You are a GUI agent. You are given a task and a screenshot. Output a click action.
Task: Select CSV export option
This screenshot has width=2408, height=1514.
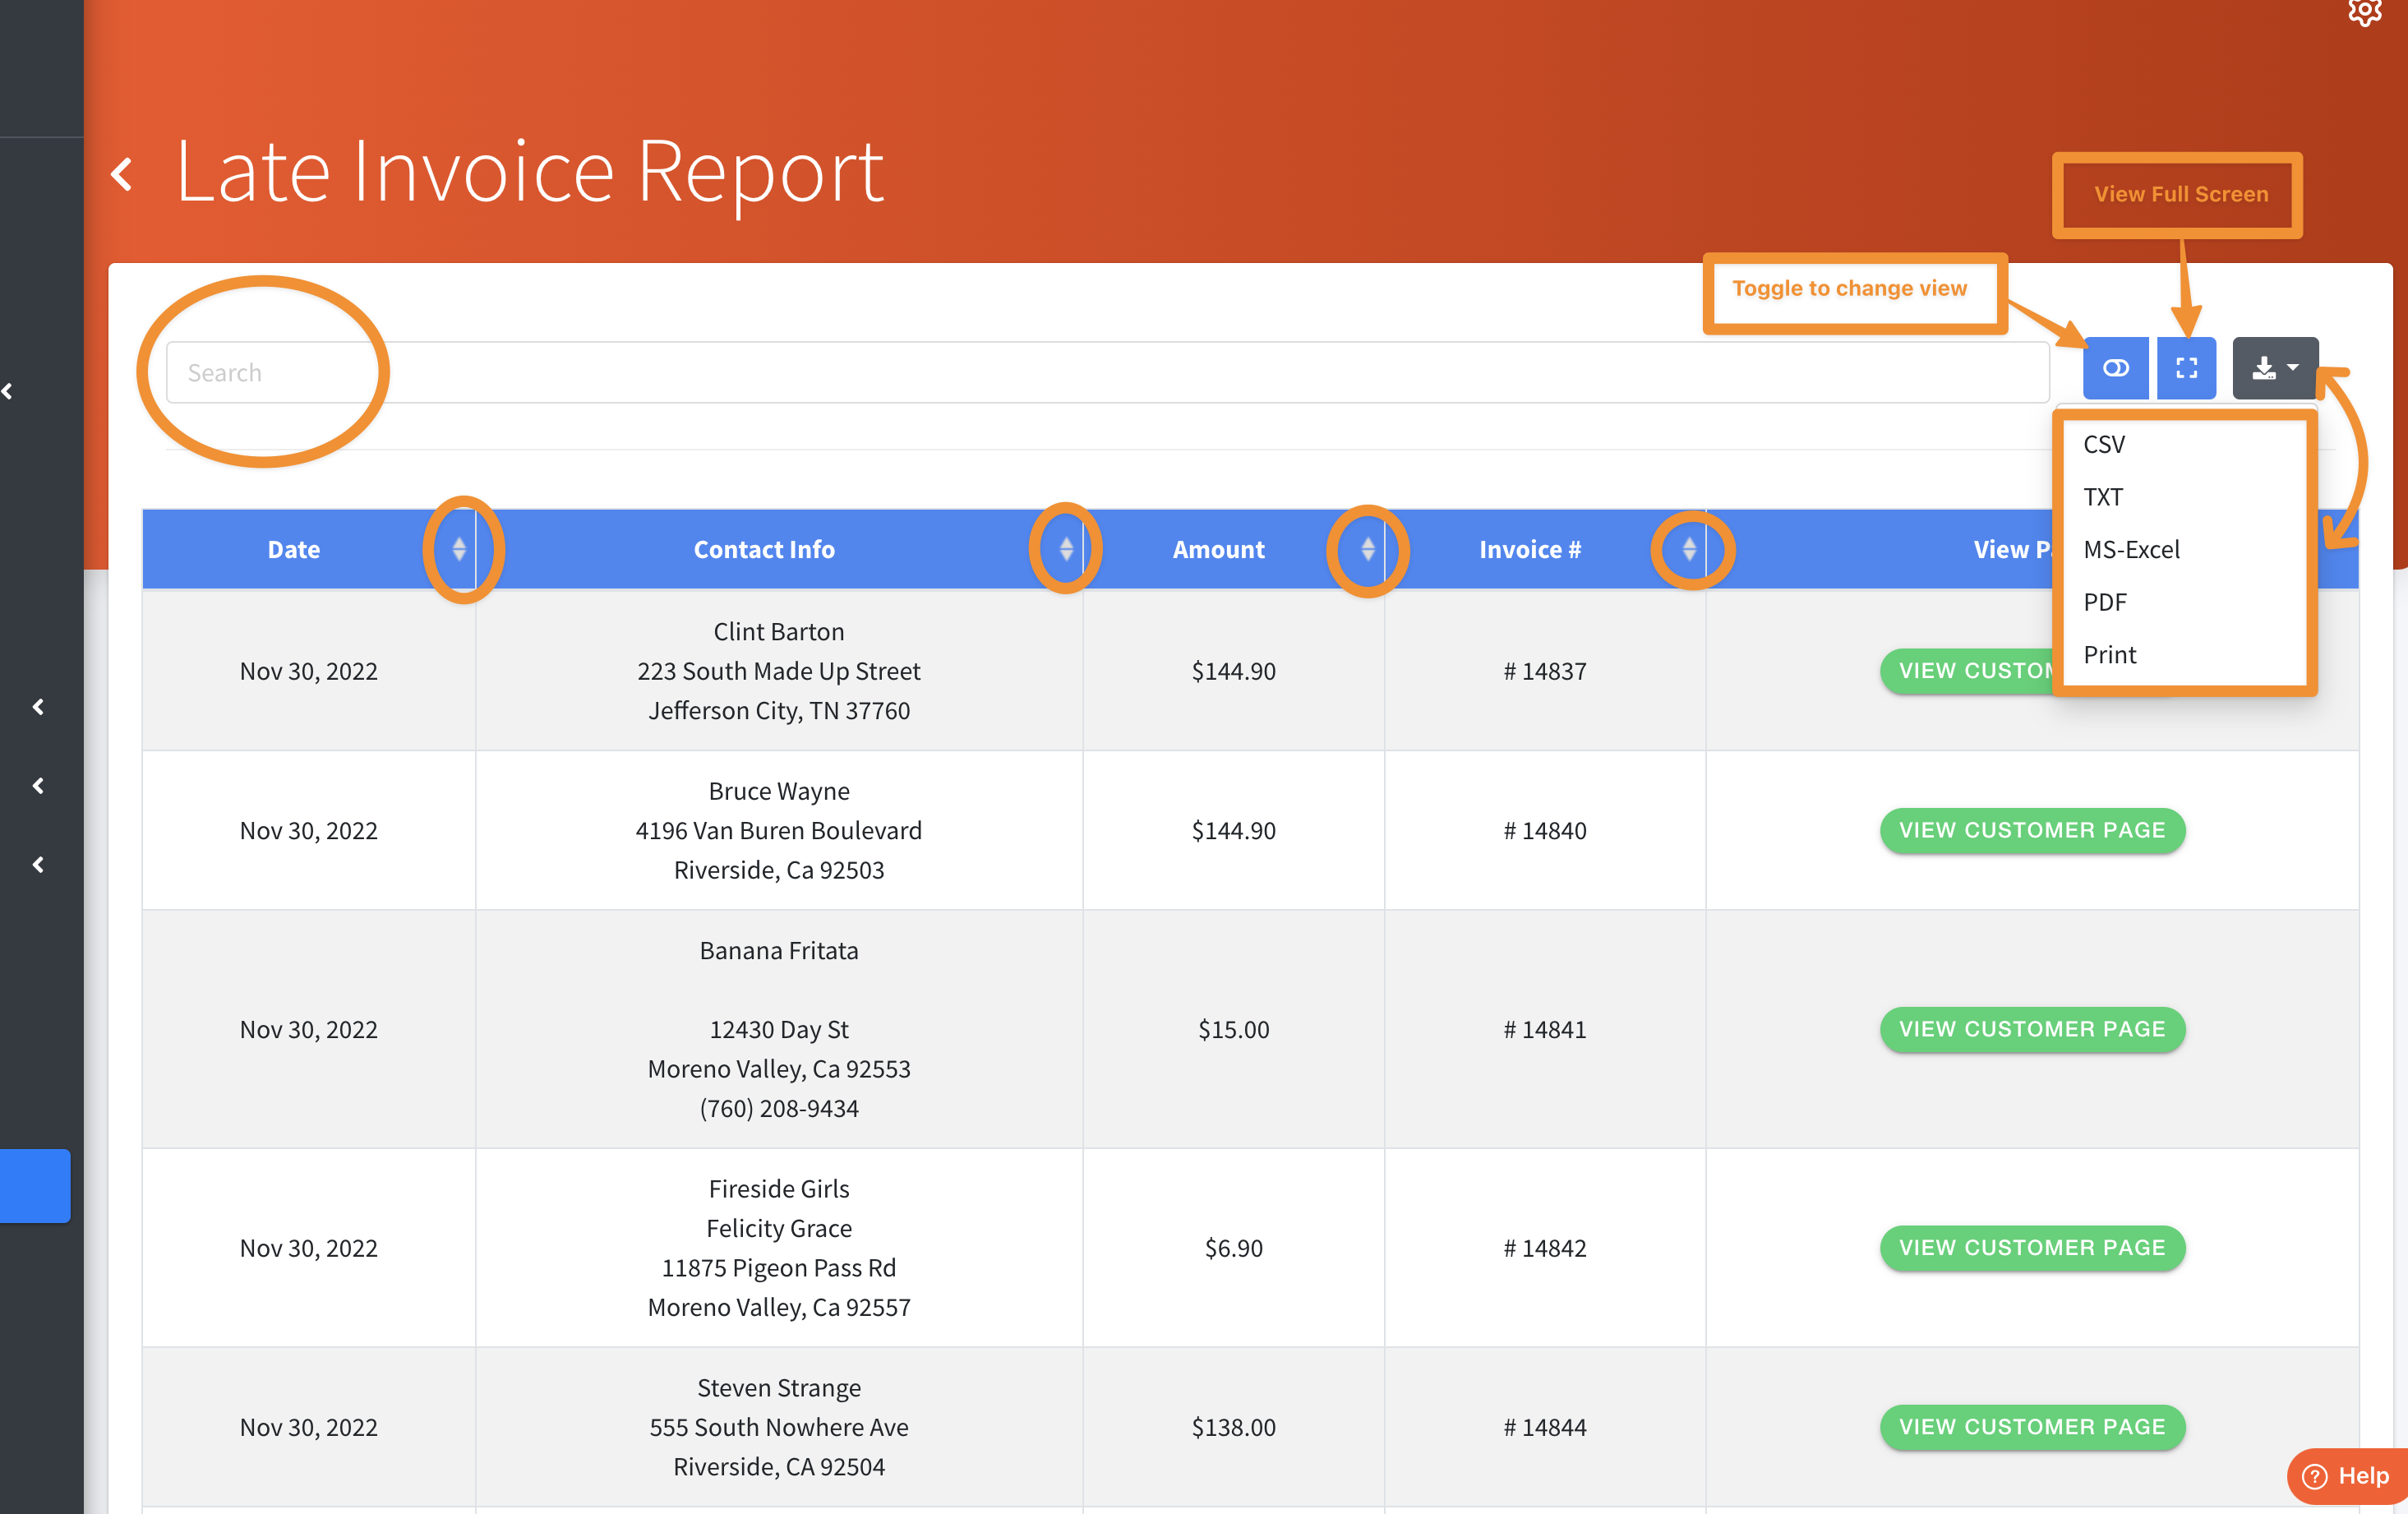2104,444
